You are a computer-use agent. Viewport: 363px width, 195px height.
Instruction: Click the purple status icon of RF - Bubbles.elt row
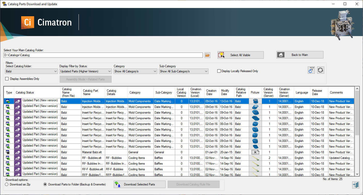[18, 158]
